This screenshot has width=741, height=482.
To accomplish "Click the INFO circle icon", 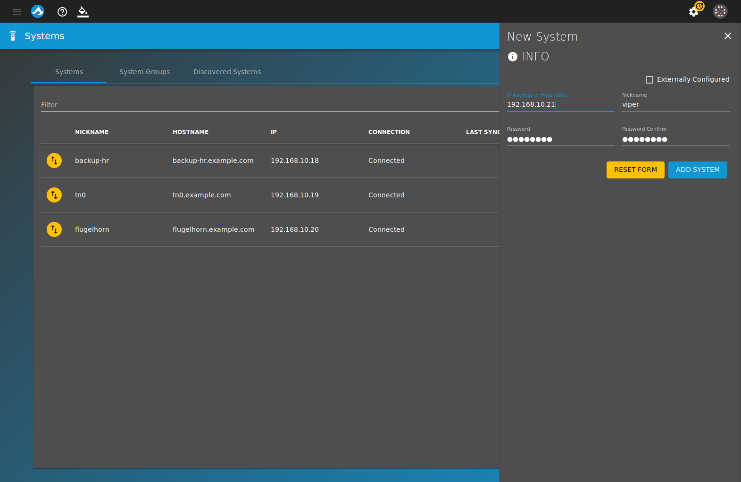I will coord(513,57).
